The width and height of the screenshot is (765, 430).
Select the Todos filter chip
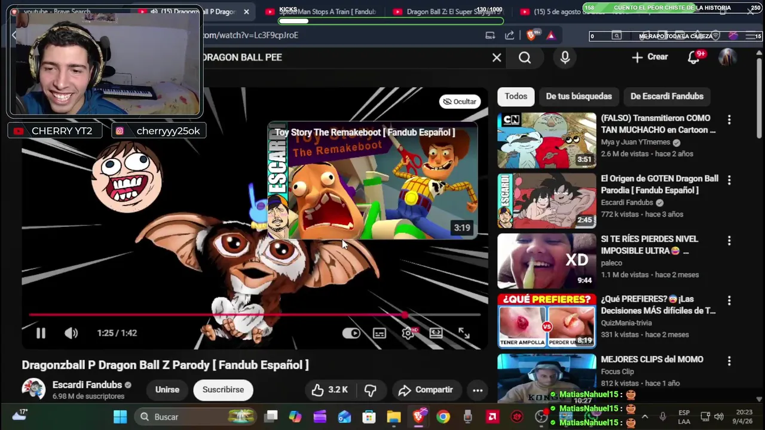pyautogui.click(x=516, y=96)
